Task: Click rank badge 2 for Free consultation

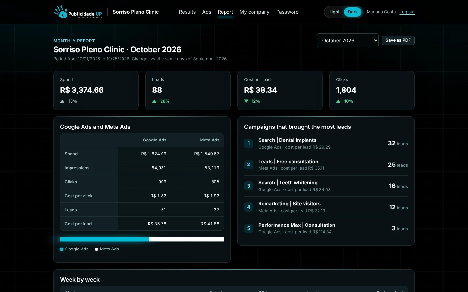Action: (x=249, y=165)
